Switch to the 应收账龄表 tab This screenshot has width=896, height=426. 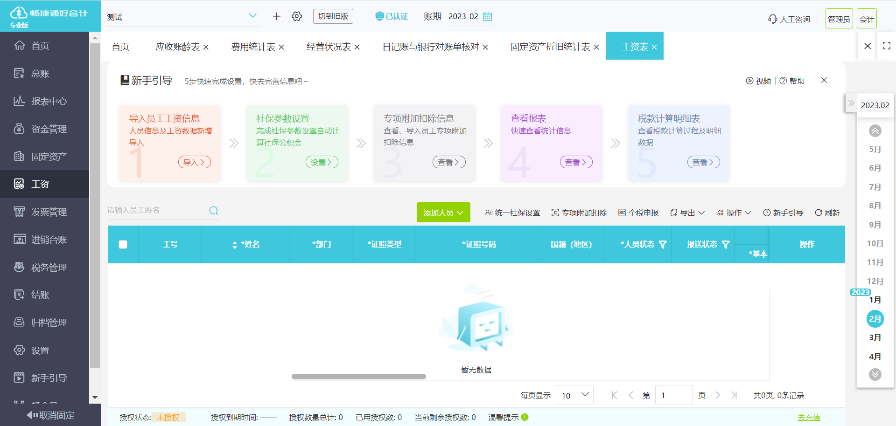tap(178, 46)
